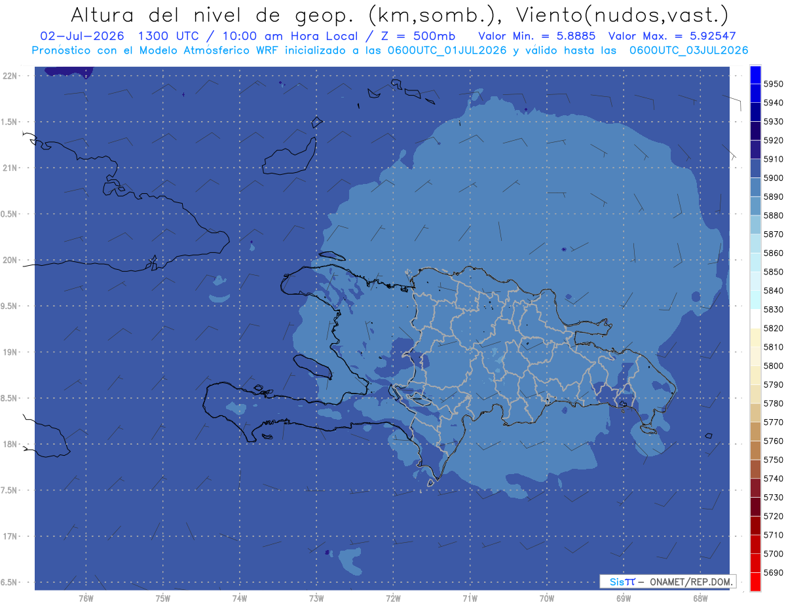Viewport: 786px width, 607px height.
Task: Click the '21N' latitude axis label
Action: click(9, 168)
